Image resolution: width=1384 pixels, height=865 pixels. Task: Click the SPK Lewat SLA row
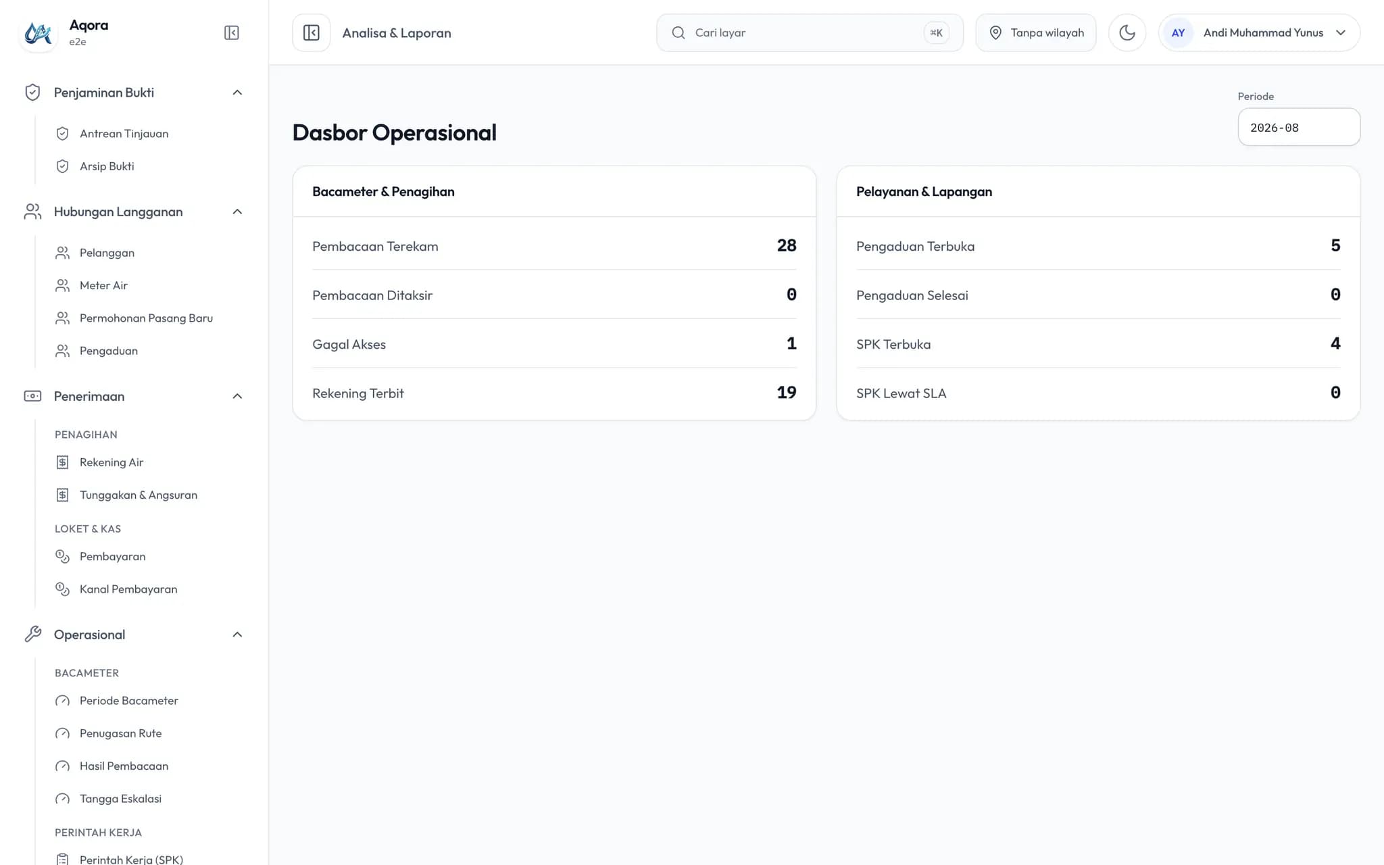tap(1098, 393)
